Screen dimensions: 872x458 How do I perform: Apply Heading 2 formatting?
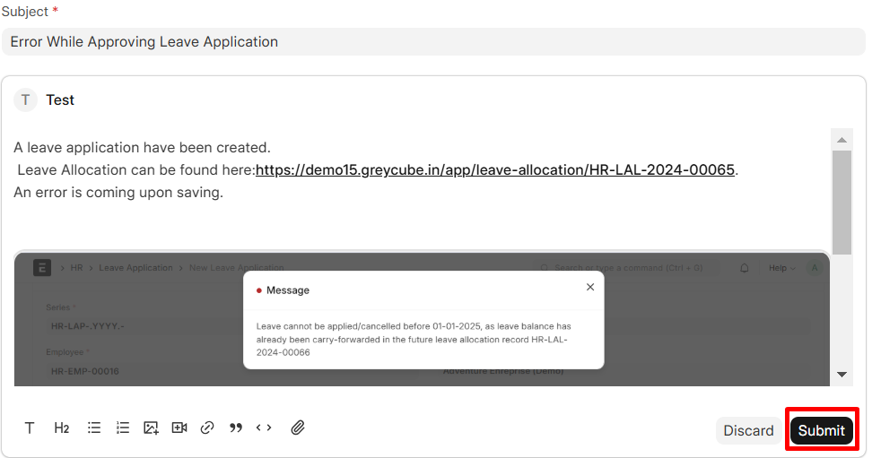[x=61, y=428]
